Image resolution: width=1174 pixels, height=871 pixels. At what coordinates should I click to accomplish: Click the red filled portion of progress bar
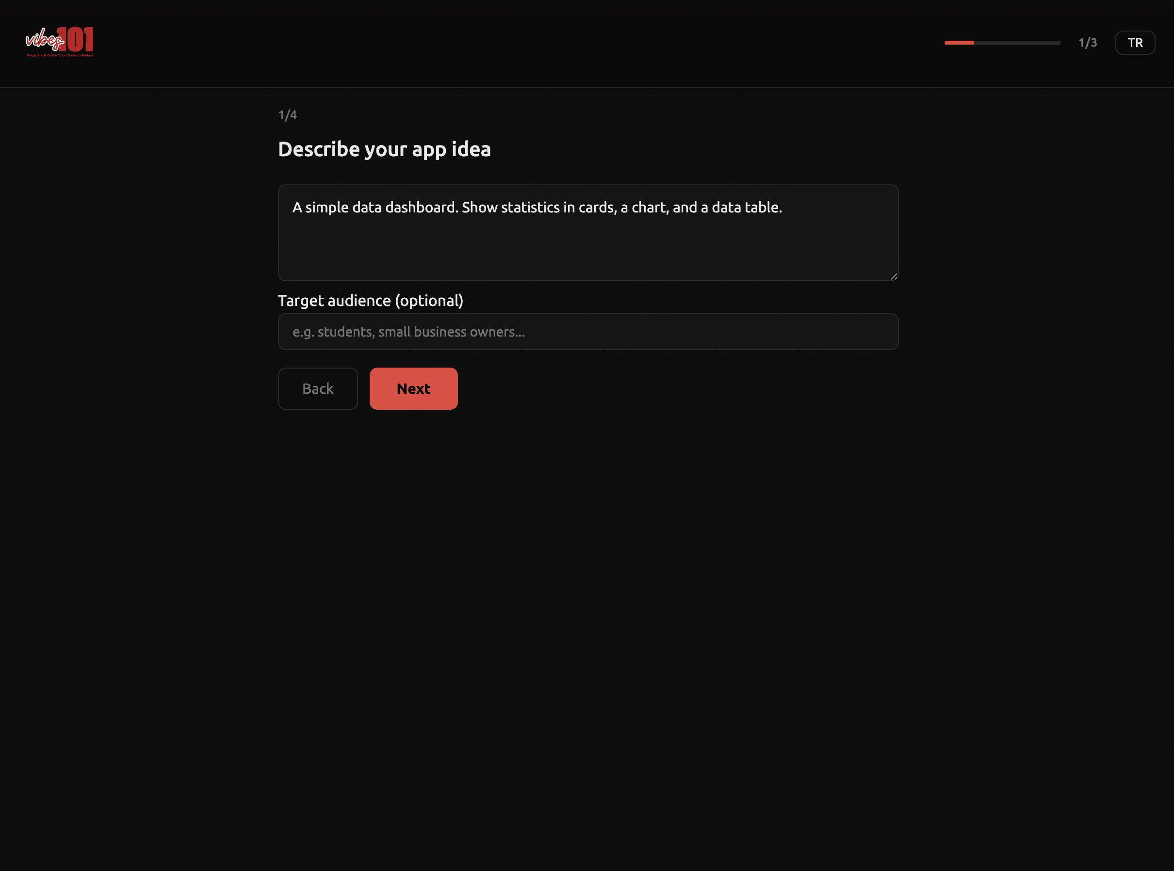pos(958,43)
